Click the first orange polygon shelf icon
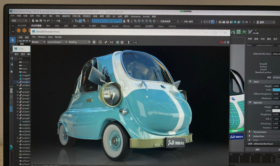 [19, 31]
